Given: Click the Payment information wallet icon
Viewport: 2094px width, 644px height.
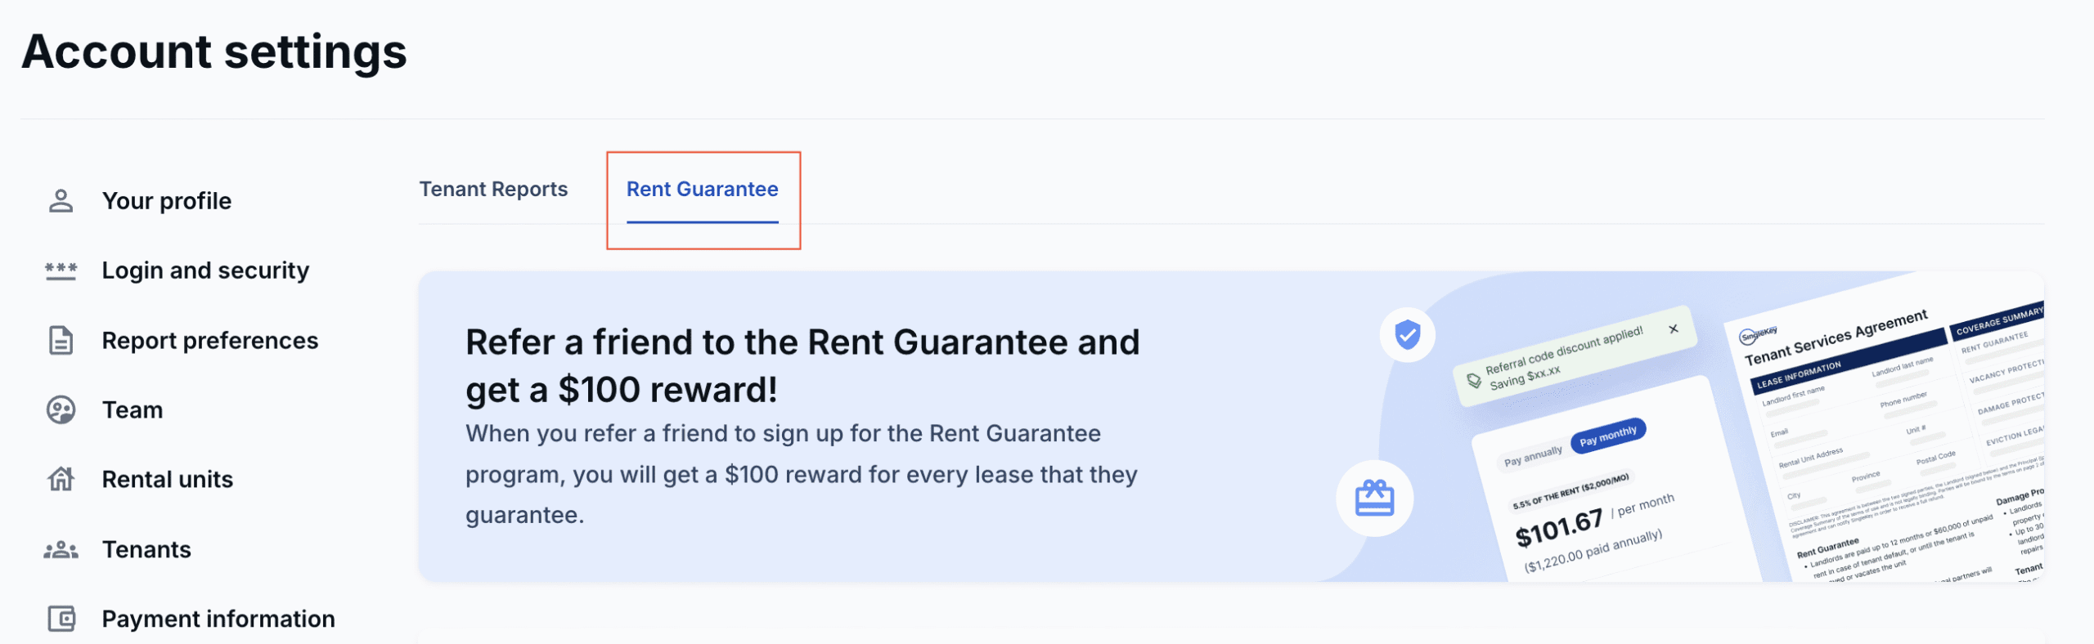Looking at the screenshot, I should (x=61, y=619).
